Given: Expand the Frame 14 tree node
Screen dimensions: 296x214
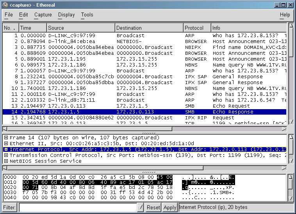Looking at the screenshot, I should tap(6, 138).
